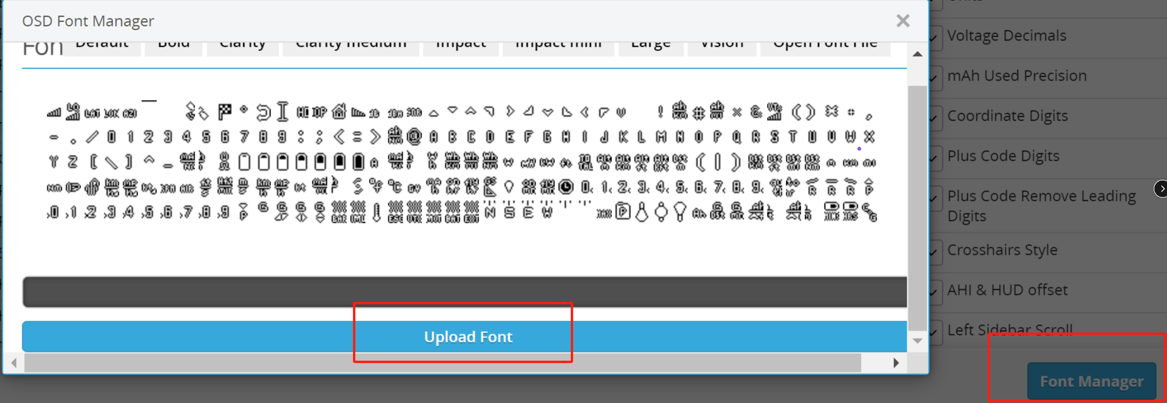Click the Voltage Decimals label

(1007, 35)
